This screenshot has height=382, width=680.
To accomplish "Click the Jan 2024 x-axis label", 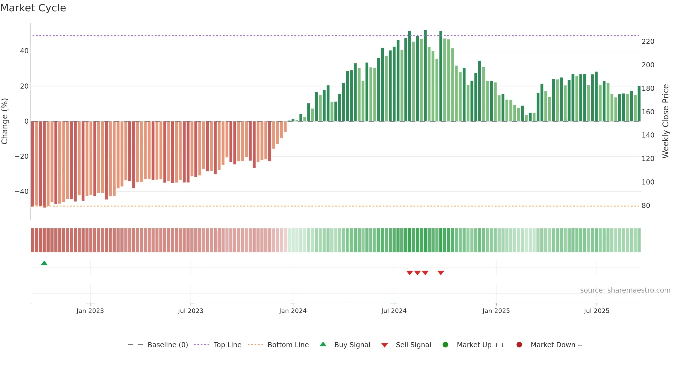I will pyautogui.click(x=293, y=311).
